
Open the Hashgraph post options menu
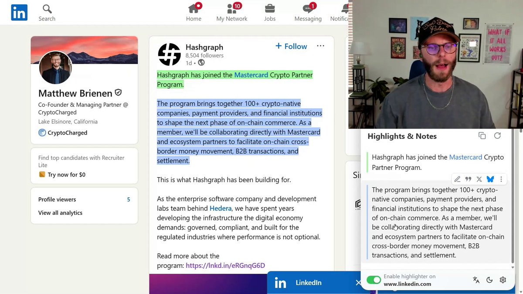point(321,46)
